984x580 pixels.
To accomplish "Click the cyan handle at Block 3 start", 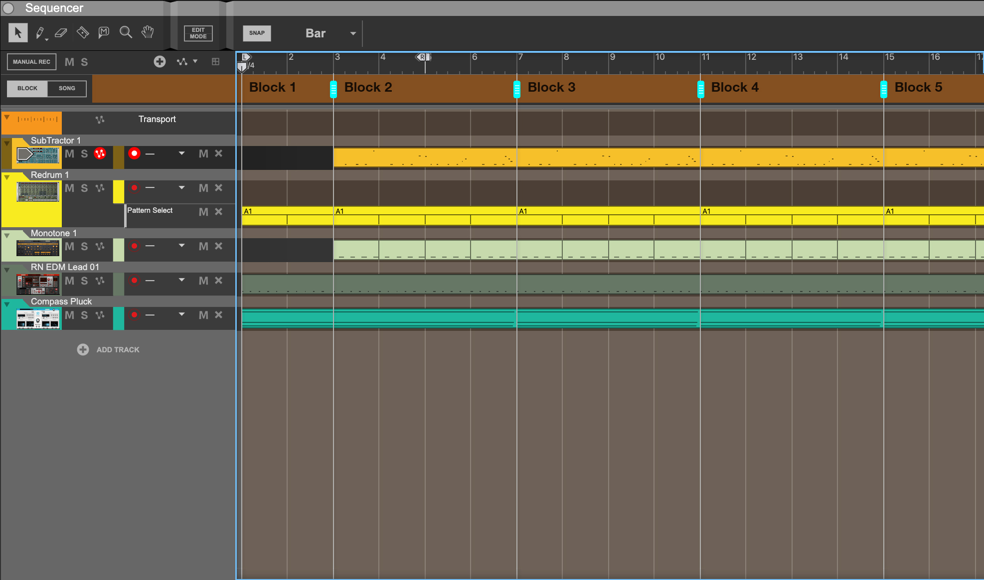I will [517, 90].
